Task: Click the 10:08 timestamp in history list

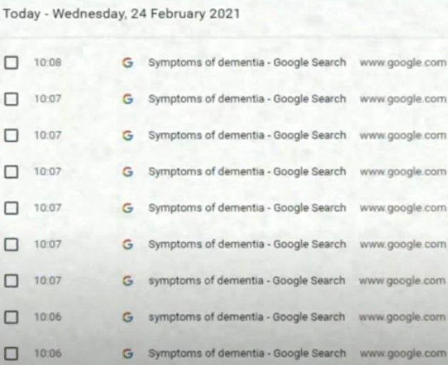Action: point(48,63)
